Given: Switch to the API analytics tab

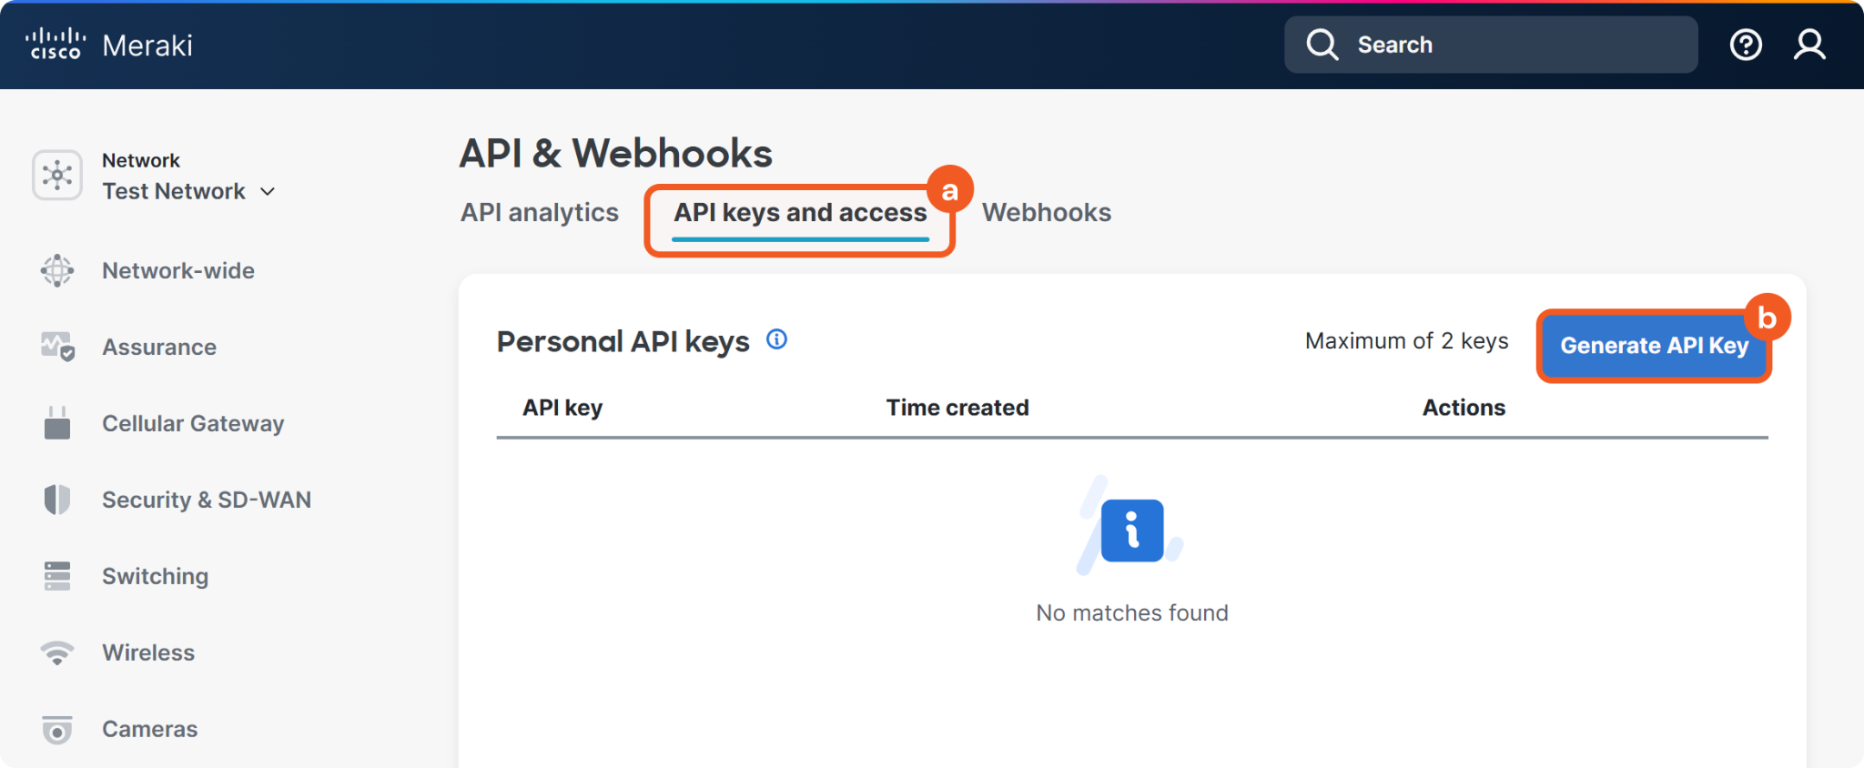Looking at the screenshot, I should [539, 212].
